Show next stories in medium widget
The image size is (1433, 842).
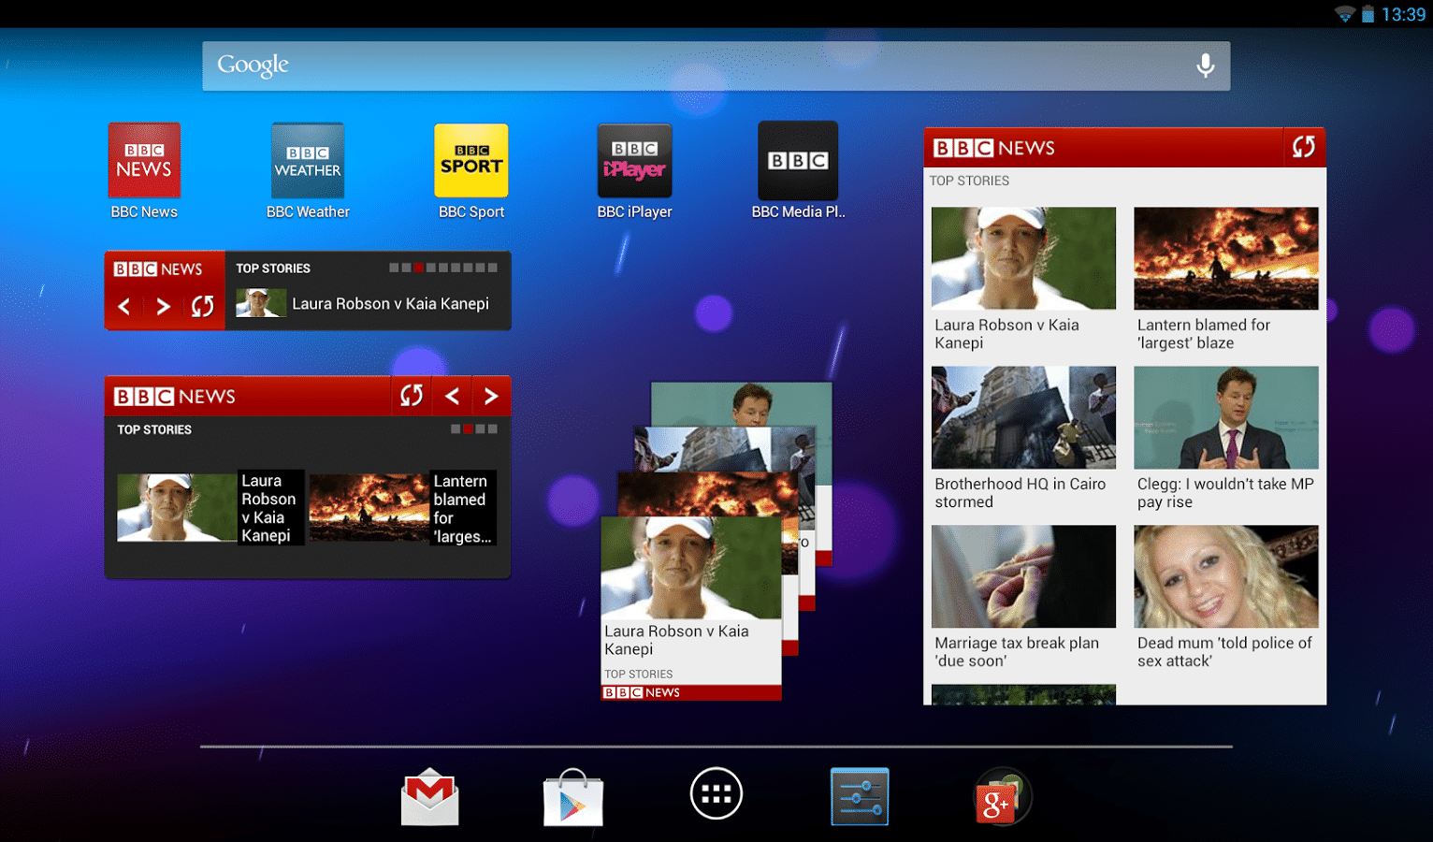491,396
